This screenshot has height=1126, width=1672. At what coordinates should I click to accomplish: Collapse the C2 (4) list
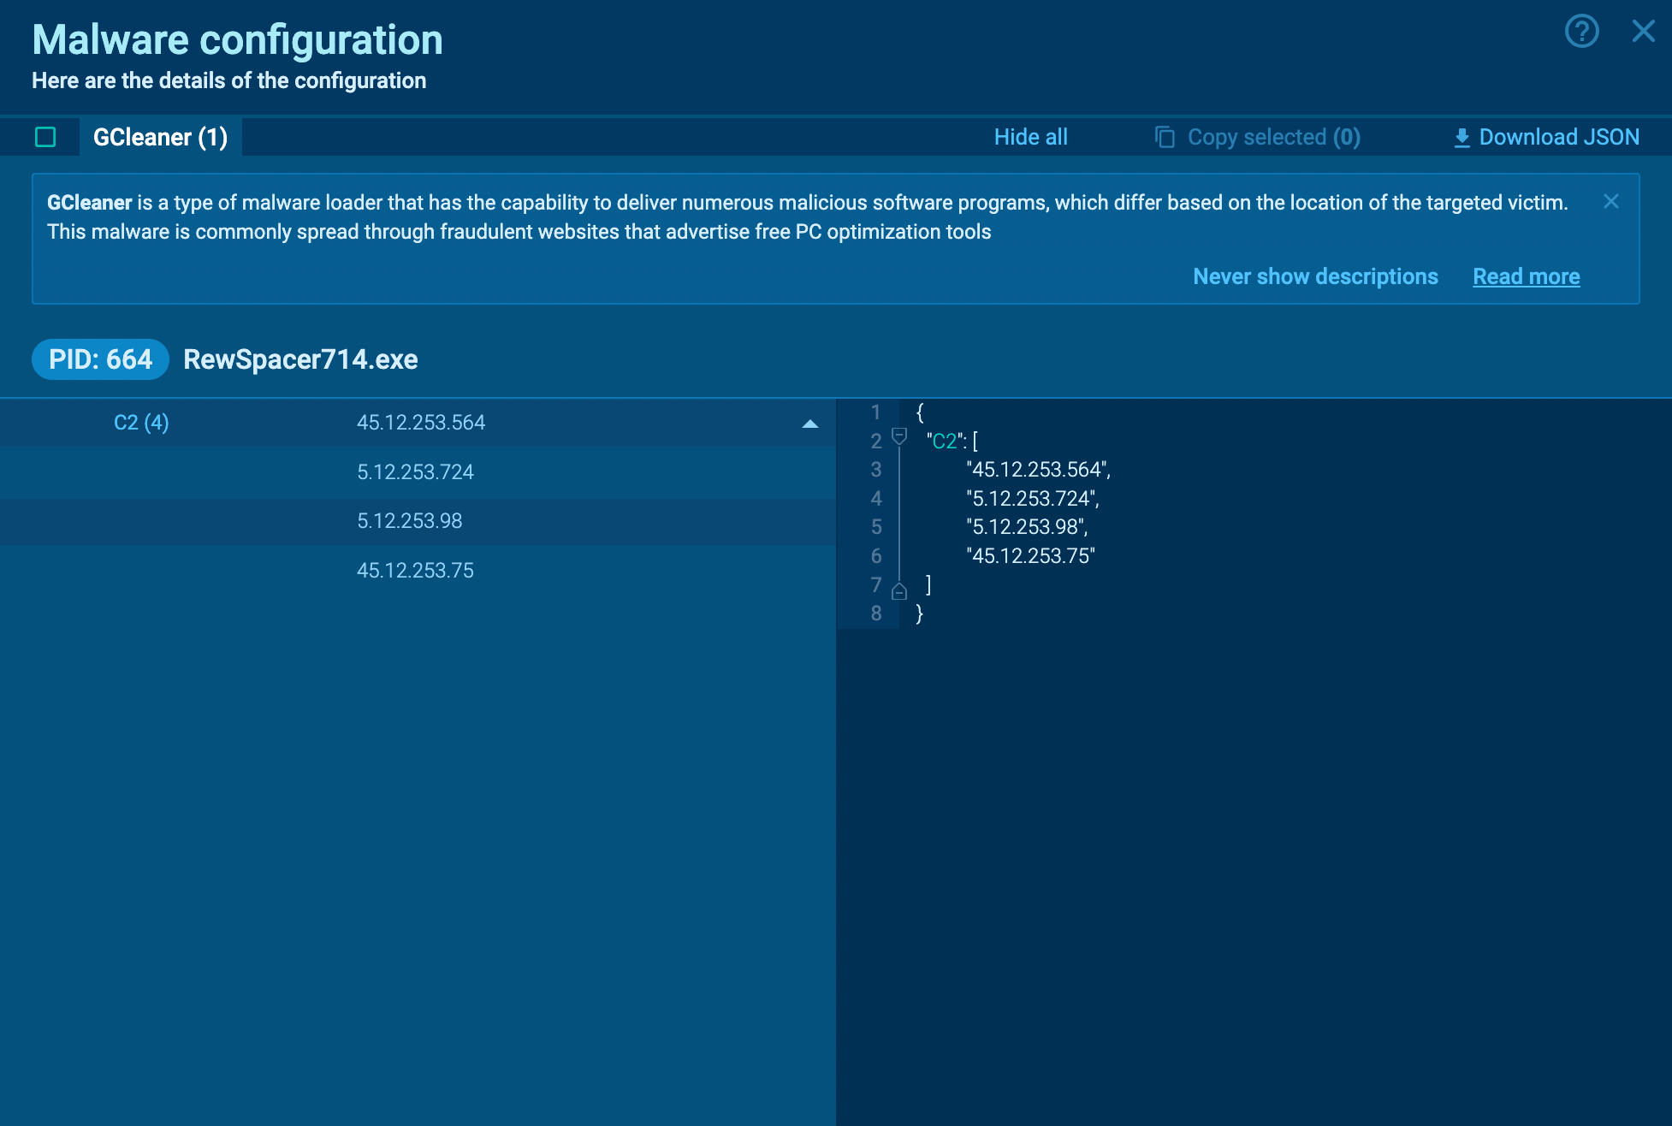pos(809,424)
